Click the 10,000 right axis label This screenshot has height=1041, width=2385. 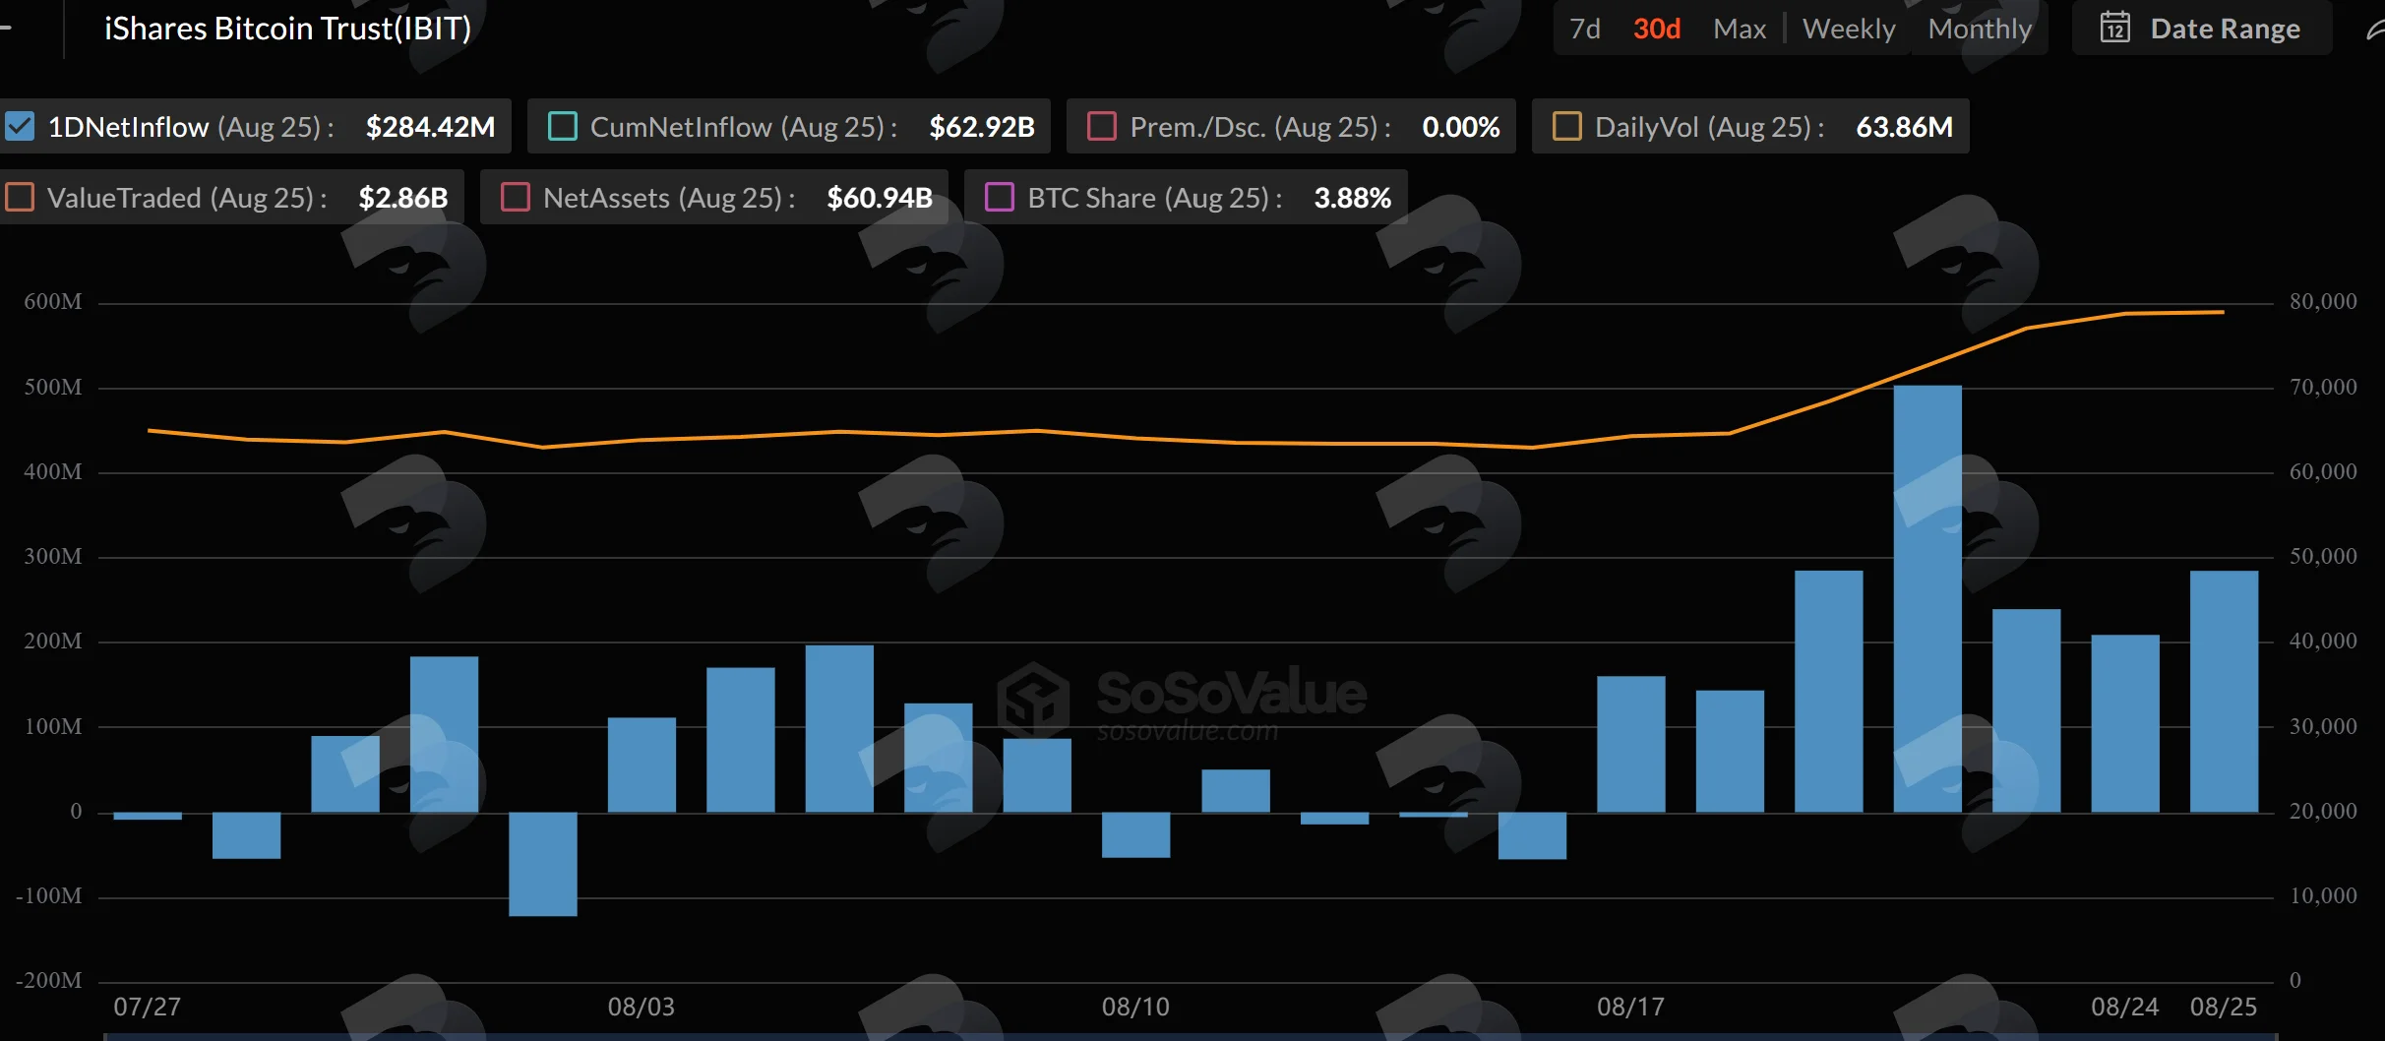pyautogui.click(x=2323, y=895)
